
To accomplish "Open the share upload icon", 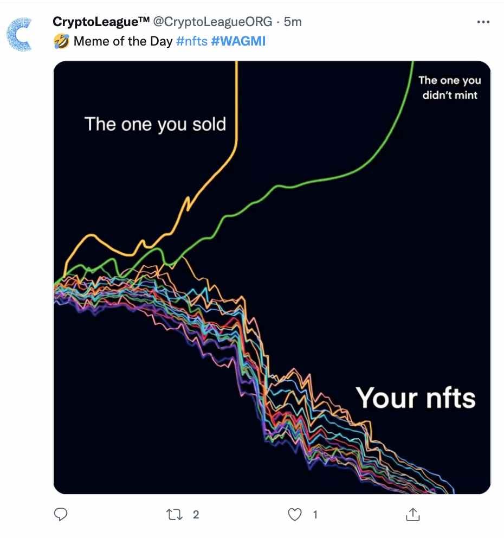I will (x=413, y=514).
